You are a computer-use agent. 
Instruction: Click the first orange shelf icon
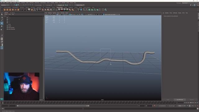click(x=5, y=10)
